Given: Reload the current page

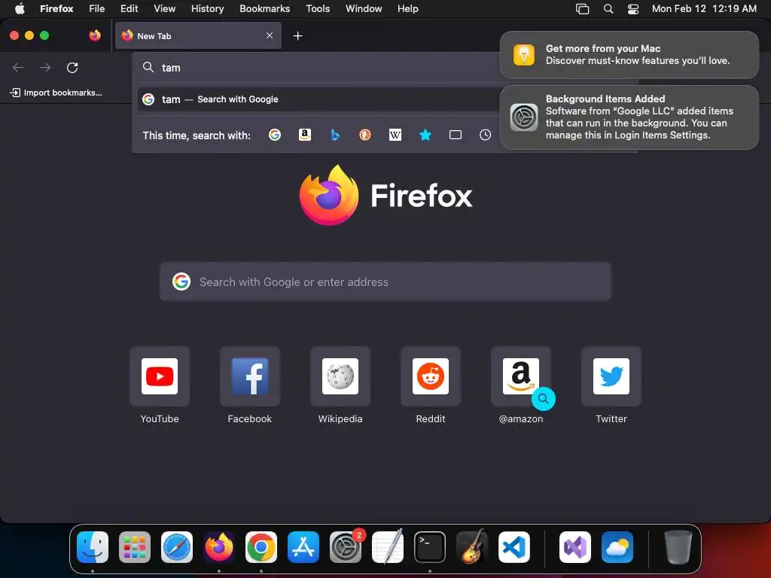Looking at the screenshot, I should [72, 67].
